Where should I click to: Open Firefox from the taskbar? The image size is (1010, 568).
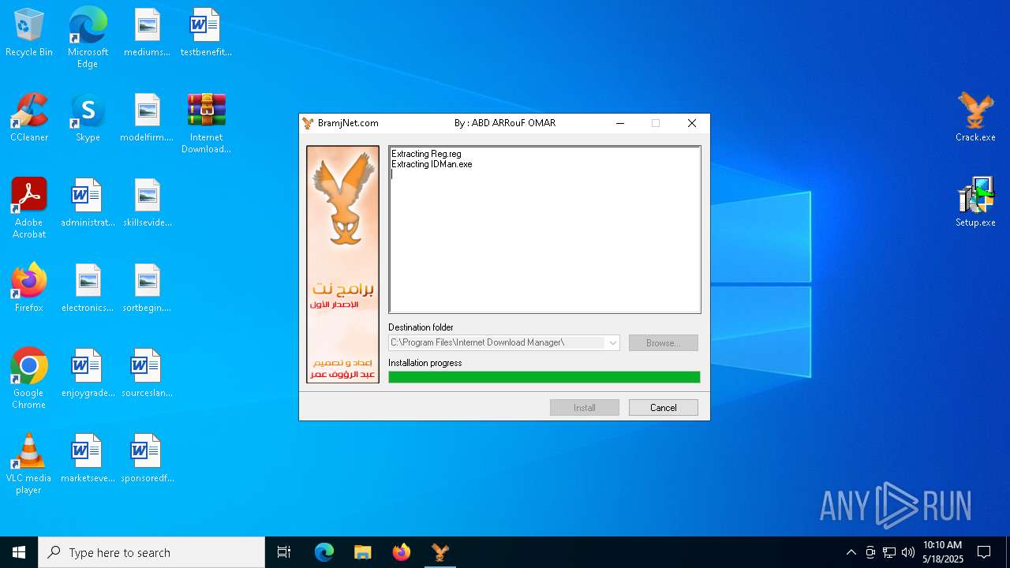pos(402,552)
